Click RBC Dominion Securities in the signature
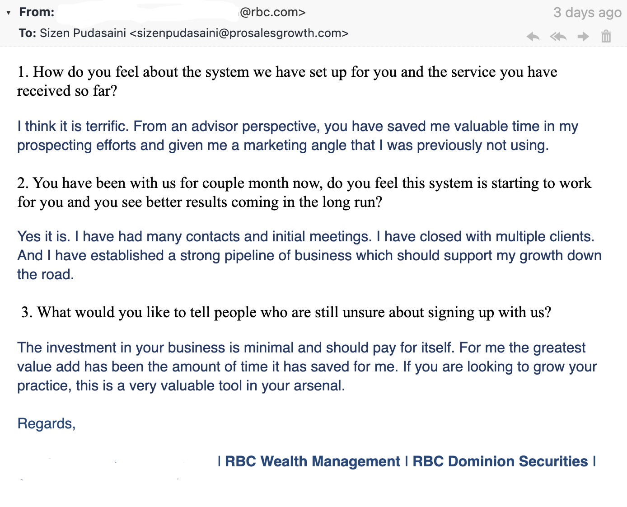Image resolution: width=627 pixels, height=507 pixels. (500, 461)
